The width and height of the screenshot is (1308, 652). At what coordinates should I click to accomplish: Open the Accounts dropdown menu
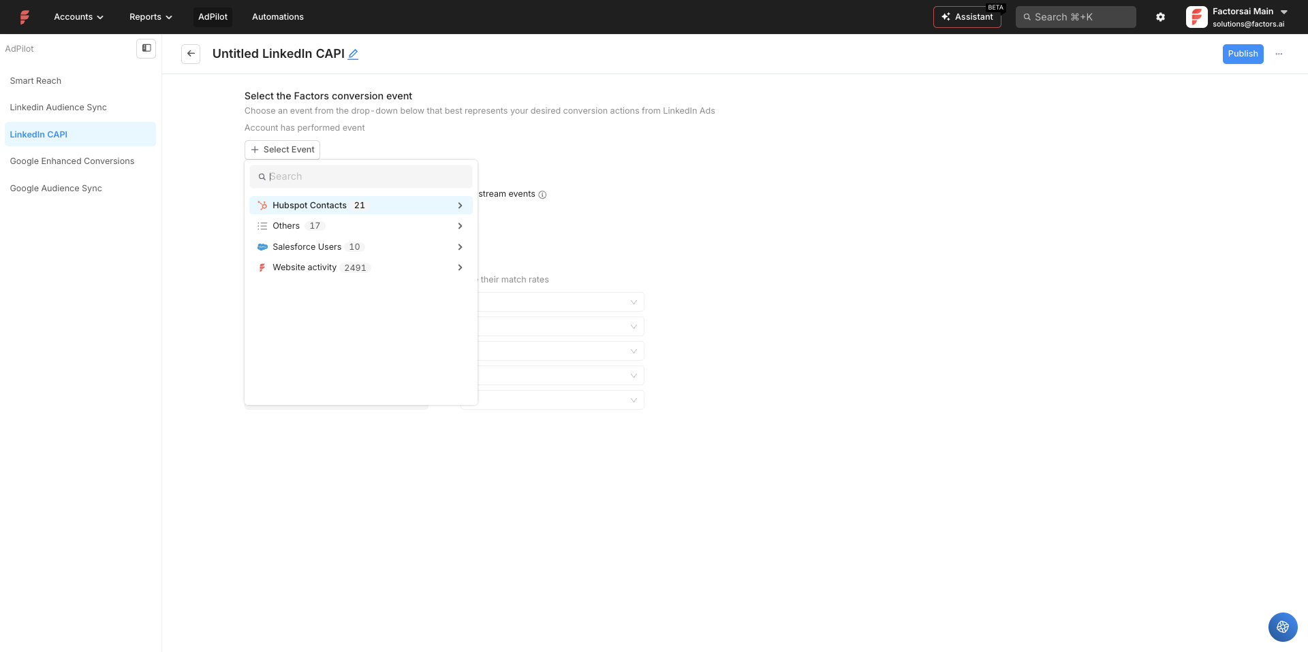[78, 17]
